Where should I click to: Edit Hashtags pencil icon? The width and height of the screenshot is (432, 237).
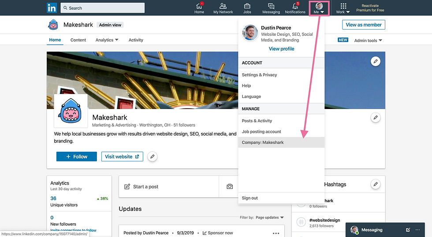pos(375,184)
